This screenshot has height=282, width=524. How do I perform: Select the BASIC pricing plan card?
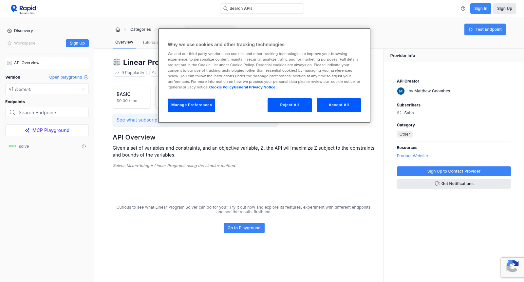point(131,97)
